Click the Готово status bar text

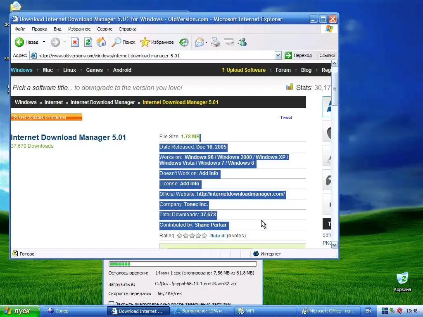point(27,254)
